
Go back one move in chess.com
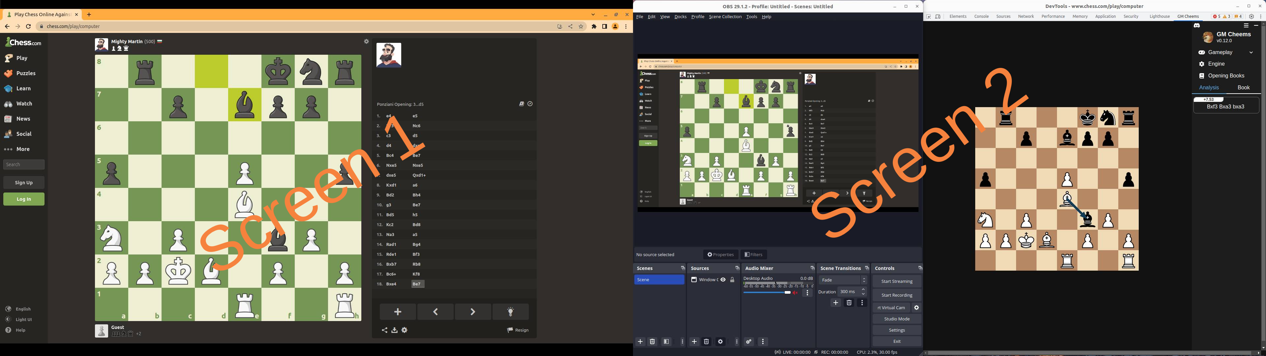436,312
